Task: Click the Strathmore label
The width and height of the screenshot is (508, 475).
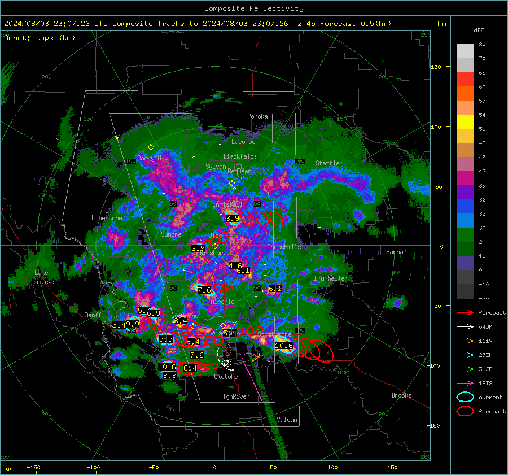Action: pos(274,334)
